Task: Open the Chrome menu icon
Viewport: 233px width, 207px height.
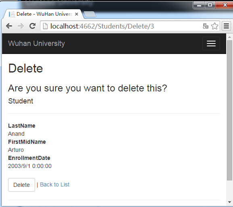Action: coord(226,26)
